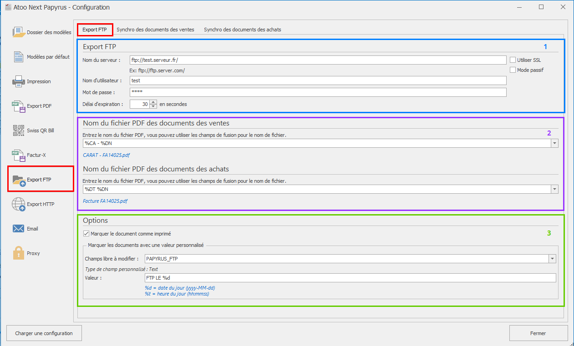
Task: Open the Champs libre à modifier dropdown
Action: 552,259
